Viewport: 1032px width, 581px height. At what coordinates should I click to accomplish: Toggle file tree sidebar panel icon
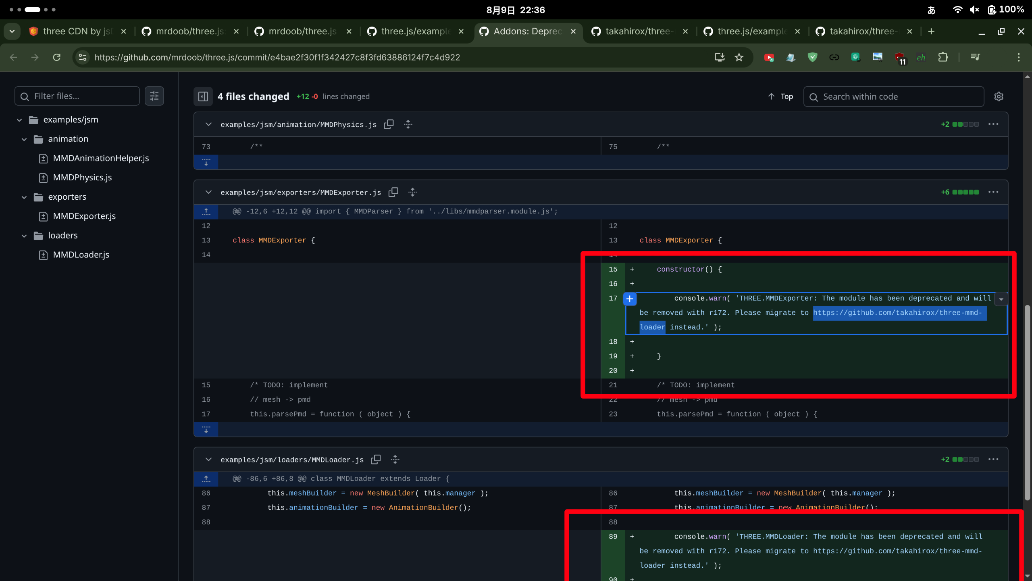coord(203,96)
